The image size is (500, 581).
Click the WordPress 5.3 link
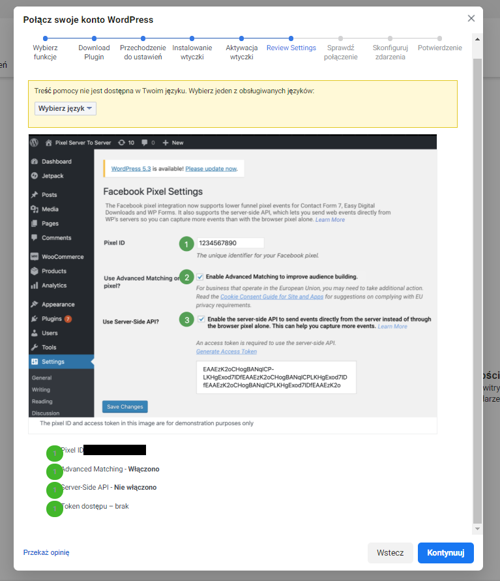pyautogui.click(x=131, y=169)
